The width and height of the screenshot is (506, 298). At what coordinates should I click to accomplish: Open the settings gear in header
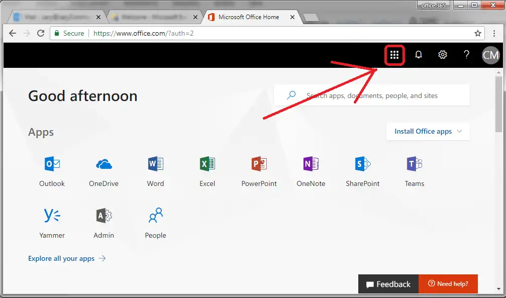click(x=442, y=55)
